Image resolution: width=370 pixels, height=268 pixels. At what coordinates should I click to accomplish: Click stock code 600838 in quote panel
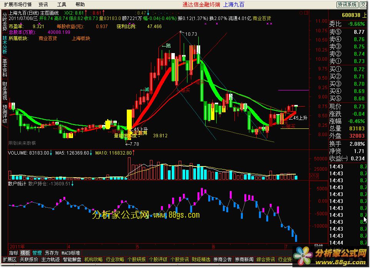pos(351,15)
